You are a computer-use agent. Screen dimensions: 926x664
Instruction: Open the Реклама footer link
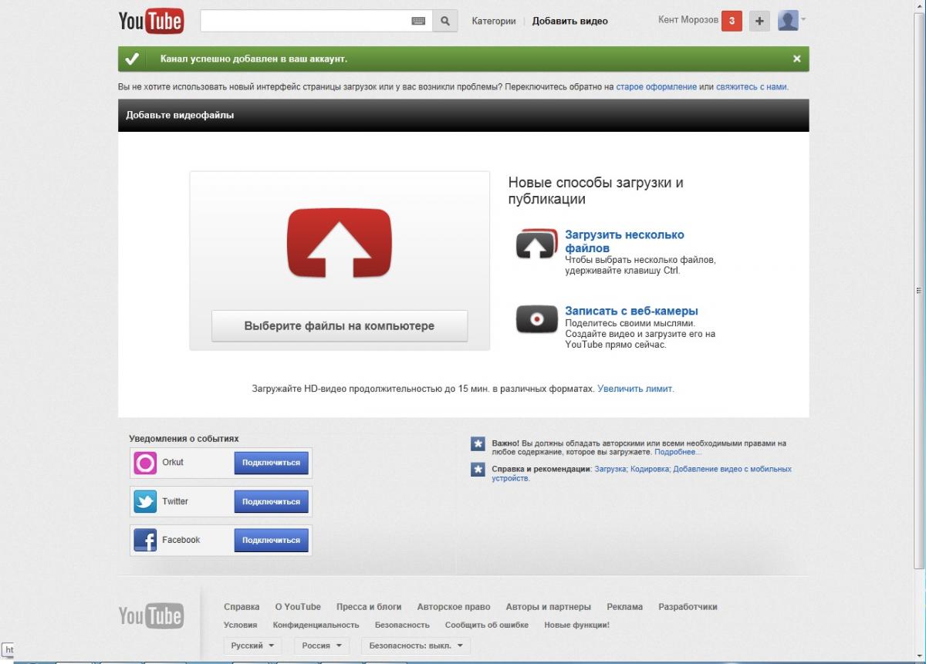(625, 607)
